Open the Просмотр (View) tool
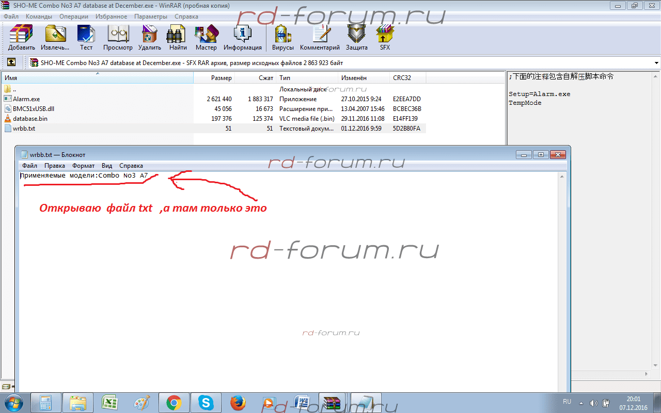This screenshot has height=413, width=661. (118, 37)
